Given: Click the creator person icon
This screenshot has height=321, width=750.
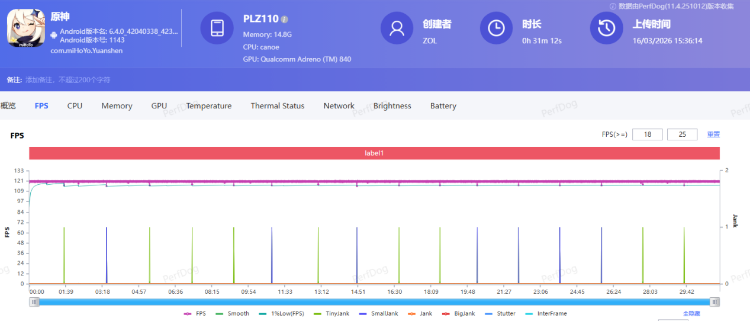Looking at the screenshot, I should (x=397, y=28).
